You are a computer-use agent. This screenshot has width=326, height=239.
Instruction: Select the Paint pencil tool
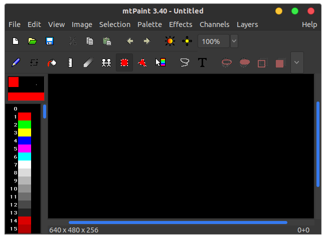(16, 62)
